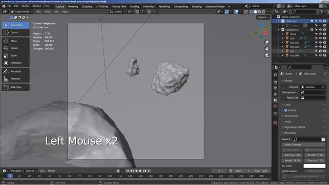The image size is (329, 185).
Task: Open Render properties tab icon
Action: pos(276,82)
